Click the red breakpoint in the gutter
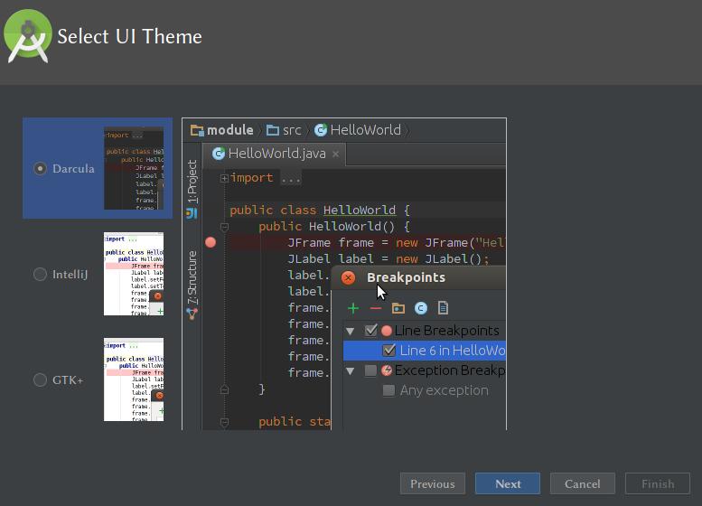This screenshot has height=506, width=702. (211, 243)
